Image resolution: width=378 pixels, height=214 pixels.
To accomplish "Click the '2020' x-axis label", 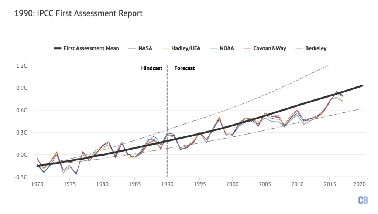I will pos(360,184).
